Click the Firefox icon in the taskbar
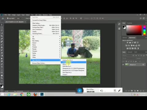Image resolution: width=147 pixels, height=110 pixels. pyautogui.click(x=35, y=94)
